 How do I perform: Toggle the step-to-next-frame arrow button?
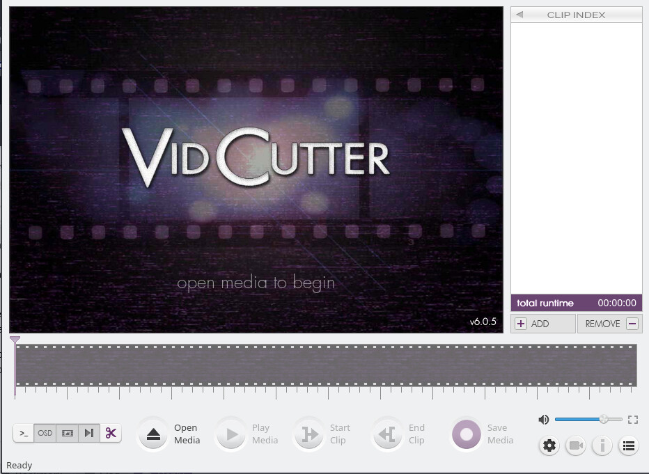(x=89, y=433)
